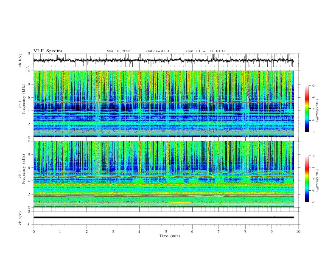Click the "0" tick on the Time axis
The height and width of the screenshot is (260, 336).
point(34,232)
